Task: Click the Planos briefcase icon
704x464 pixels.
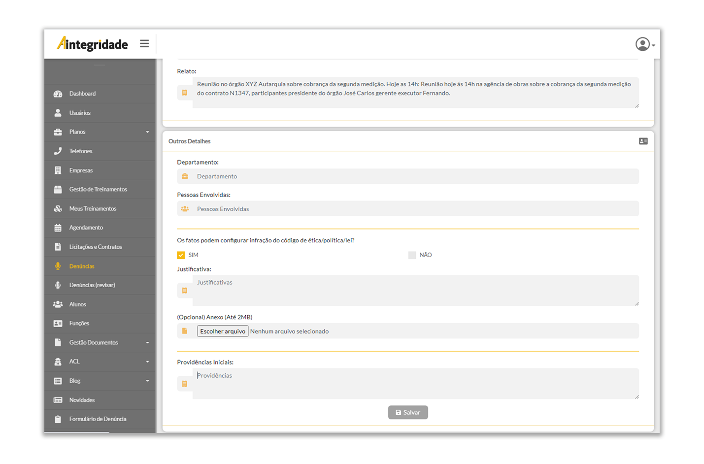Action: 58,132
